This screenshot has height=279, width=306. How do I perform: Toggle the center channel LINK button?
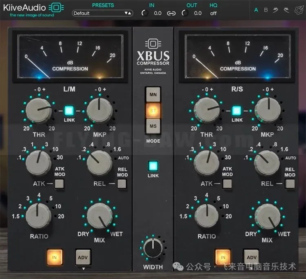(x=153, y=166)
